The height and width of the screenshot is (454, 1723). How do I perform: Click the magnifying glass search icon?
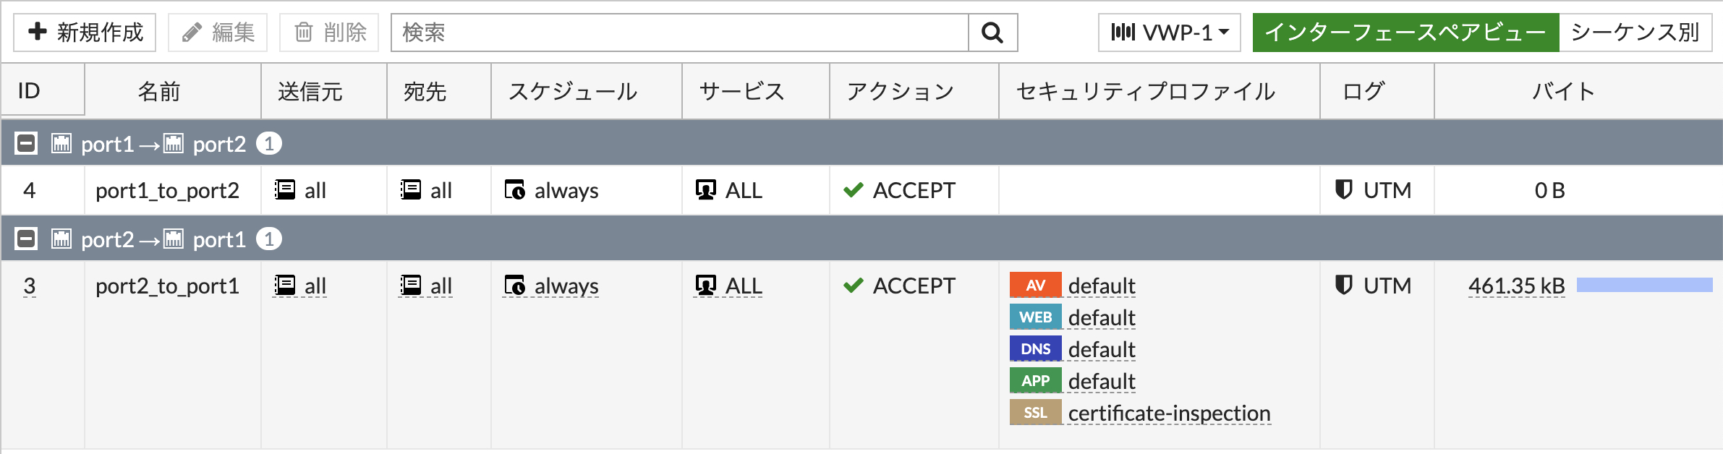pos(992,33)
